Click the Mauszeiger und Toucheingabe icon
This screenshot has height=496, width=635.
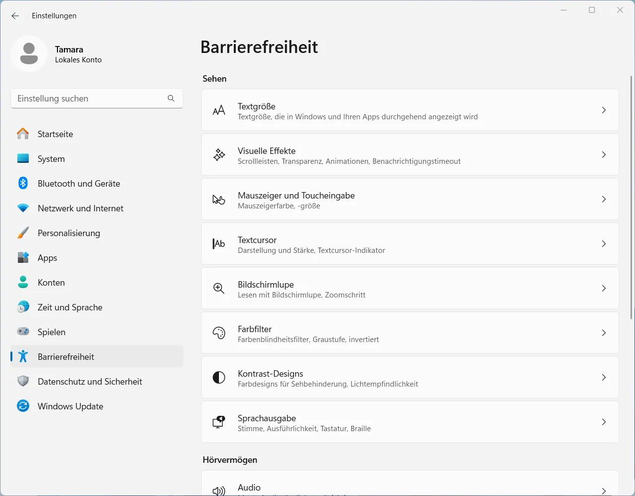click(219, 199)
